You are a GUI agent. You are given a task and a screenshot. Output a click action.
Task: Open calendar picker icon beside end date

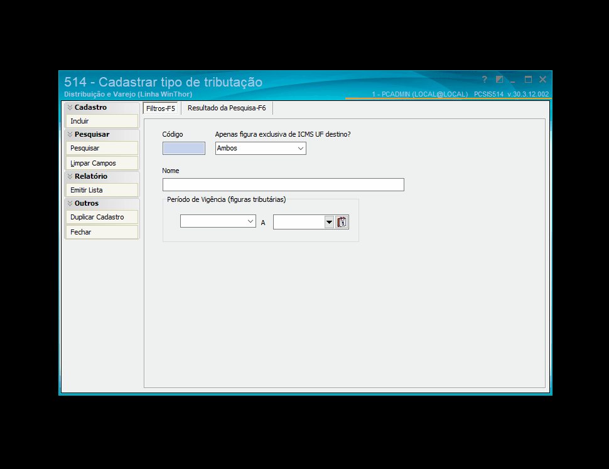342,223
